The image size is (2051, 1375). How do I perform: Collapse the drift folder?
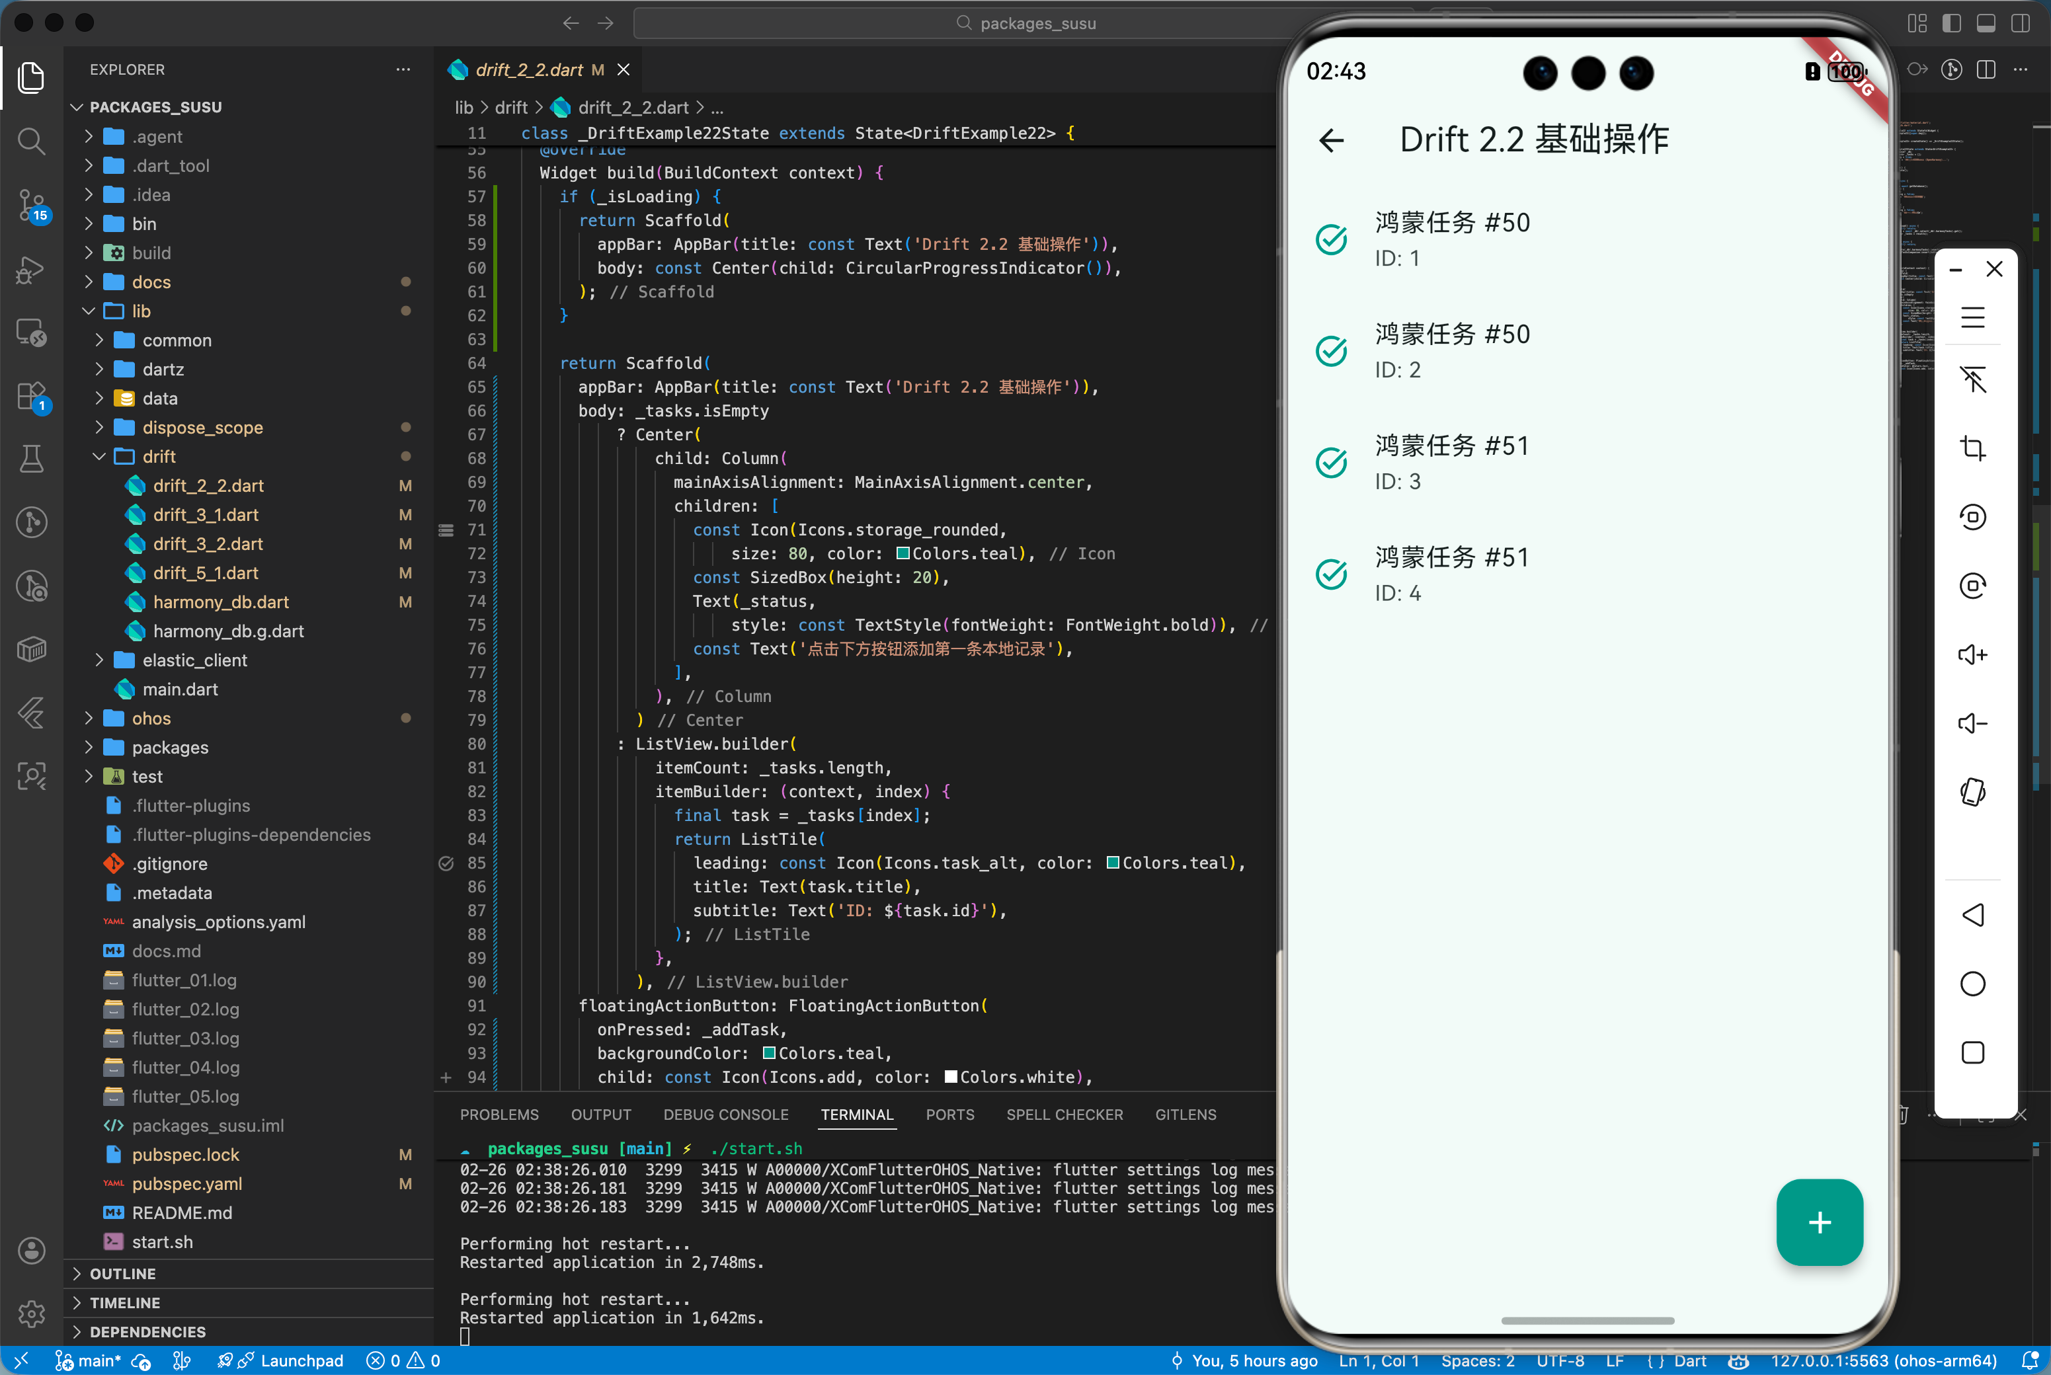coord(159,456)
